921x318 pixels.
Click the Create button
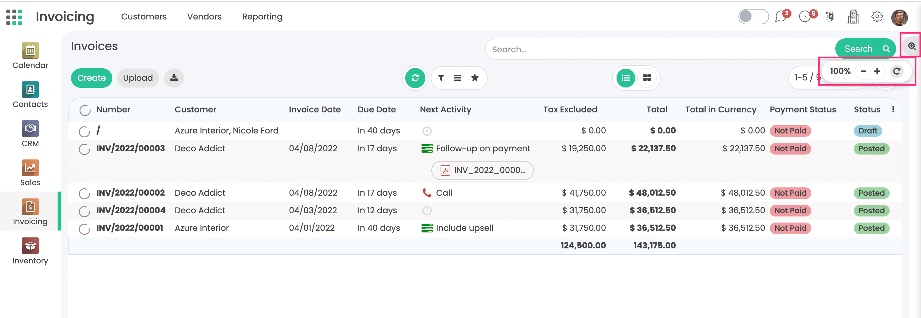coord(91,78)
